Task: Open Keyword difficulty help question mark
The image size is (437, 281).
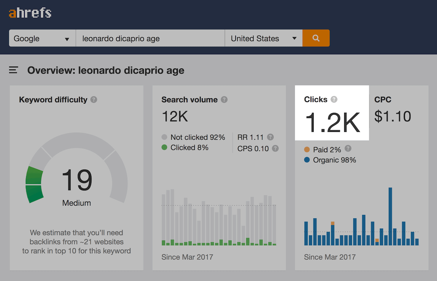Action: click(x=94, y=99)
